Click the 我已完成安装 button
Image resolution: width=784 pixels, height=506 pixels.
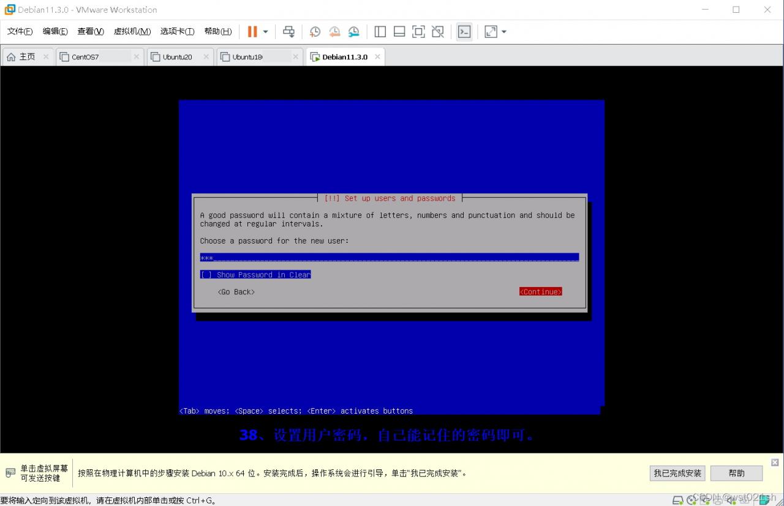(677, 473)
